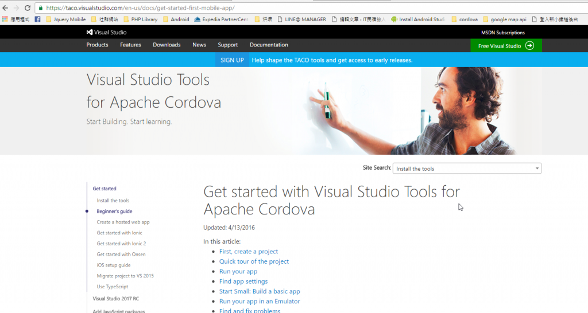Open the Jquery Mobile bookmark folder
The width and height of the screenshot is (588, 313).
[x=65, y=19]
